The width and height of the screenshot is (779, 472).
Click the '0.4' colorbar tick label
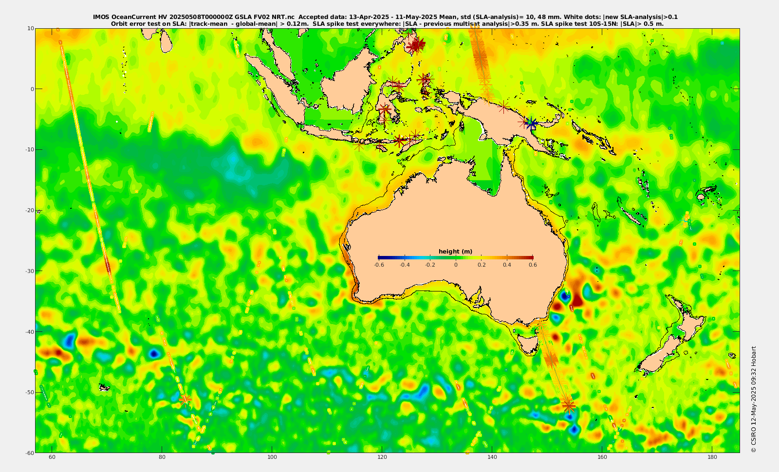507,265
